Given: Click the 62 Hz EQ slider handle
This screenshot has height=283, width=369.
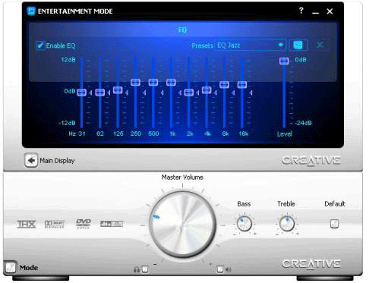Looking at the screenshot, I should [x=100, y=93].
